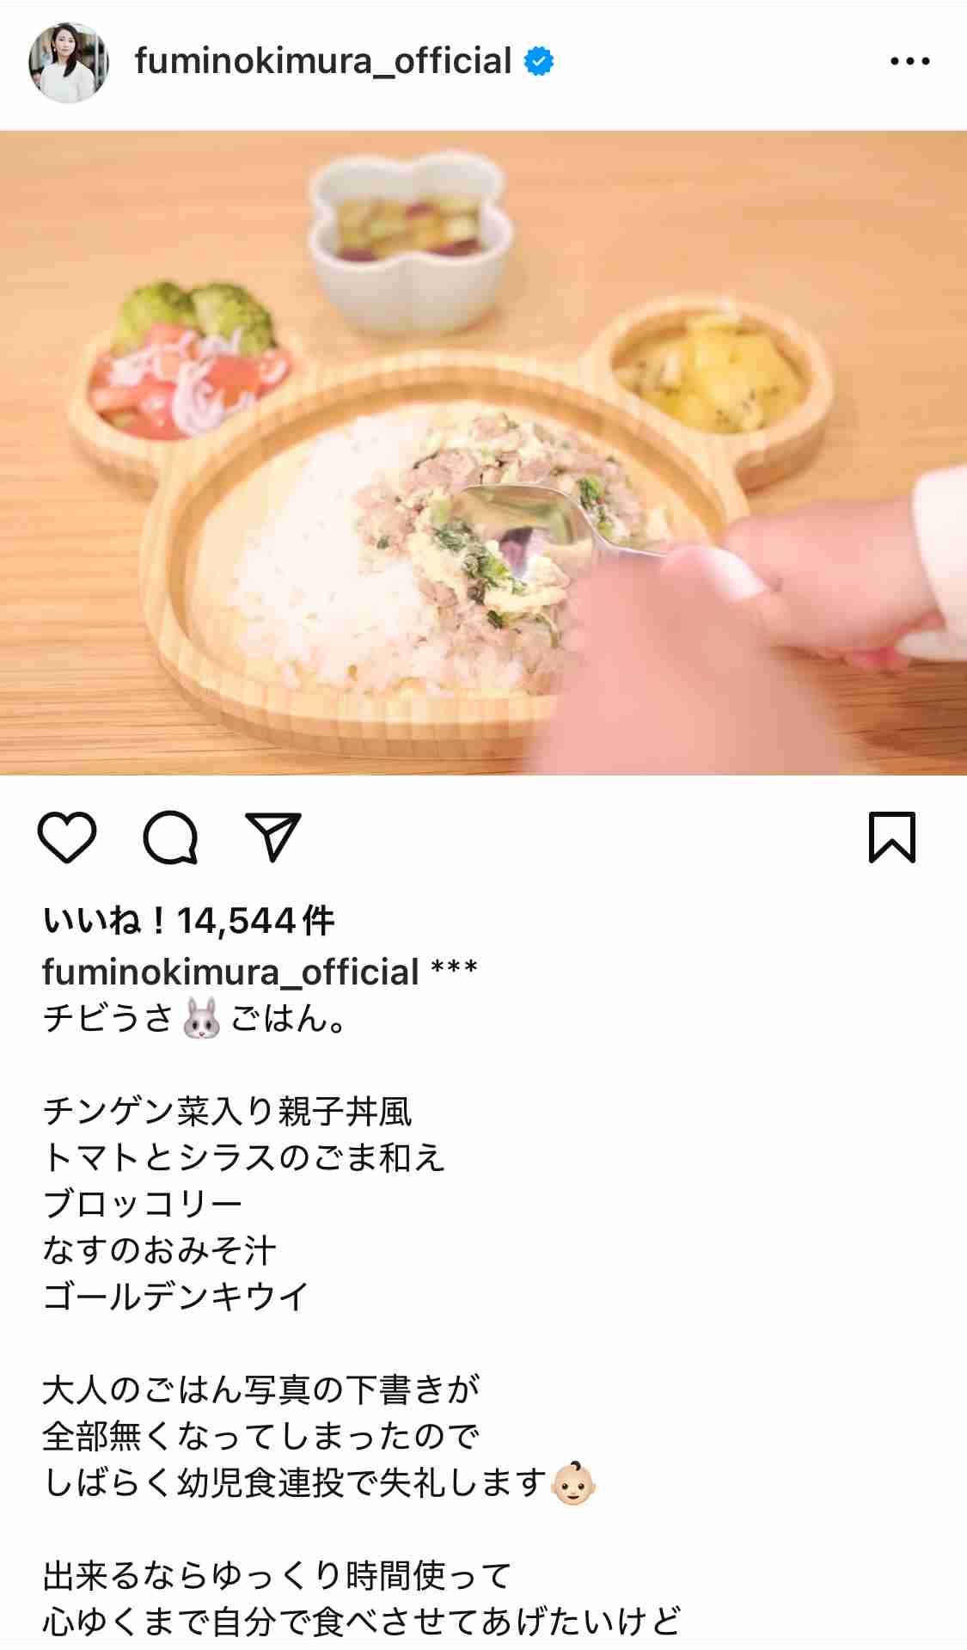Save the post with bookmark icon
Viewport: 967px width, 1650px height.
tap(892, 837)
